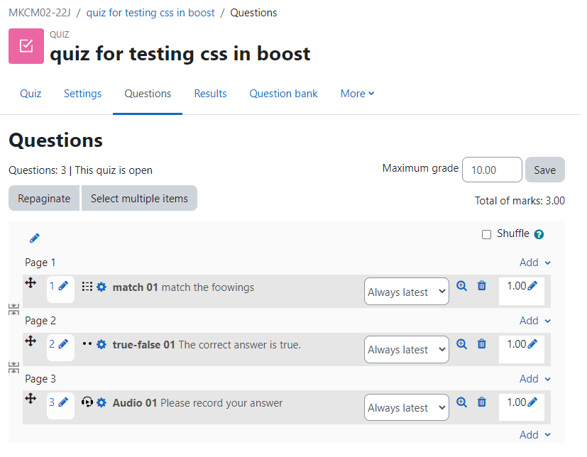Click the Repaginate button
The image size is (587, 457).
[45, 200]
